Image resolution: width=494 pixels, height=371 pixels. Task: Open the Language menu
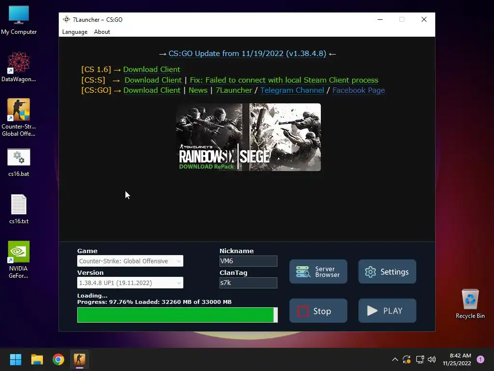tap(75, 32)
